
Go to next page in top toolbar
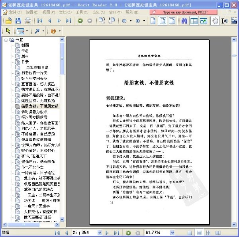[59, 21]
